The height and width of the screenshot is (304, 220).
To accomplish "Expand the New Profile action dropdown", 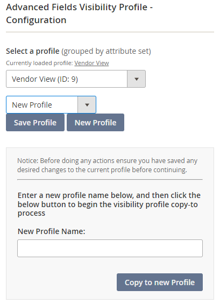I will (51, 105).
